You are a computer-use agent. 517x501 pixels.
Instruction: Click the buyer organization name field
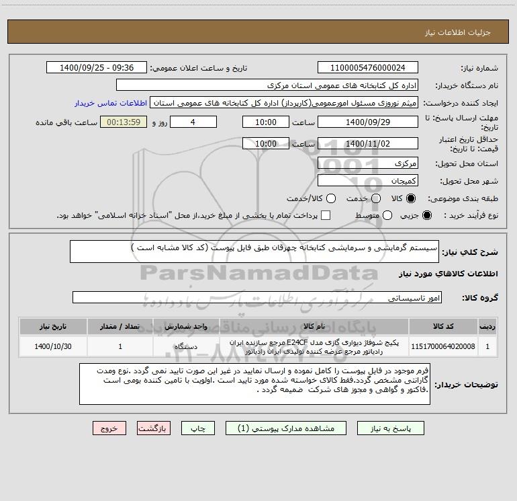click(x=267, y=85)
